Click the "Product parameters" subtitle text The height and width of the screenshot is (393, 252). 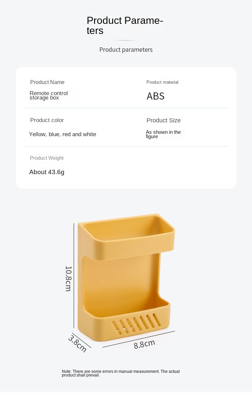[126, 50]
